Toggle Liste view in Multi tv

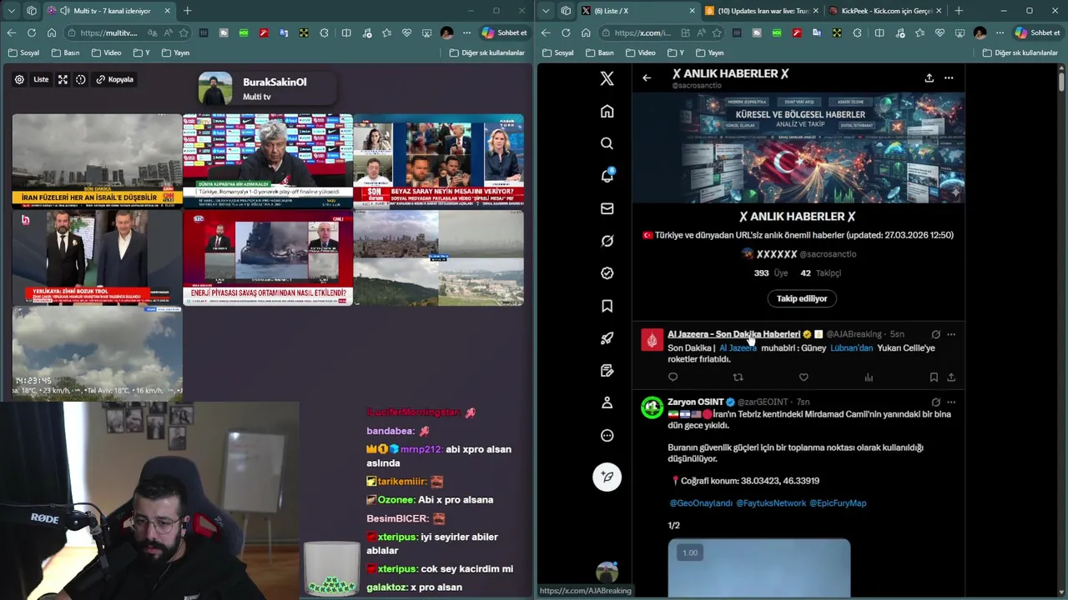(x=41, y=79)
